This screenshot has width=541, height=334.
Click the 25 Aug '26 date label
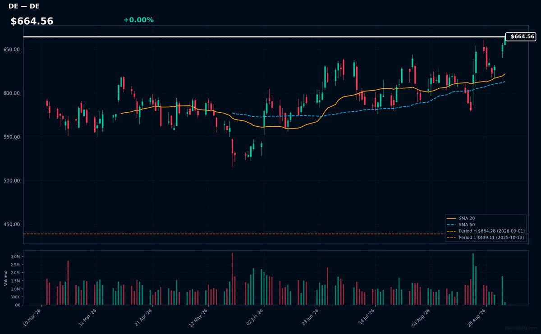(x=477, y=317)
